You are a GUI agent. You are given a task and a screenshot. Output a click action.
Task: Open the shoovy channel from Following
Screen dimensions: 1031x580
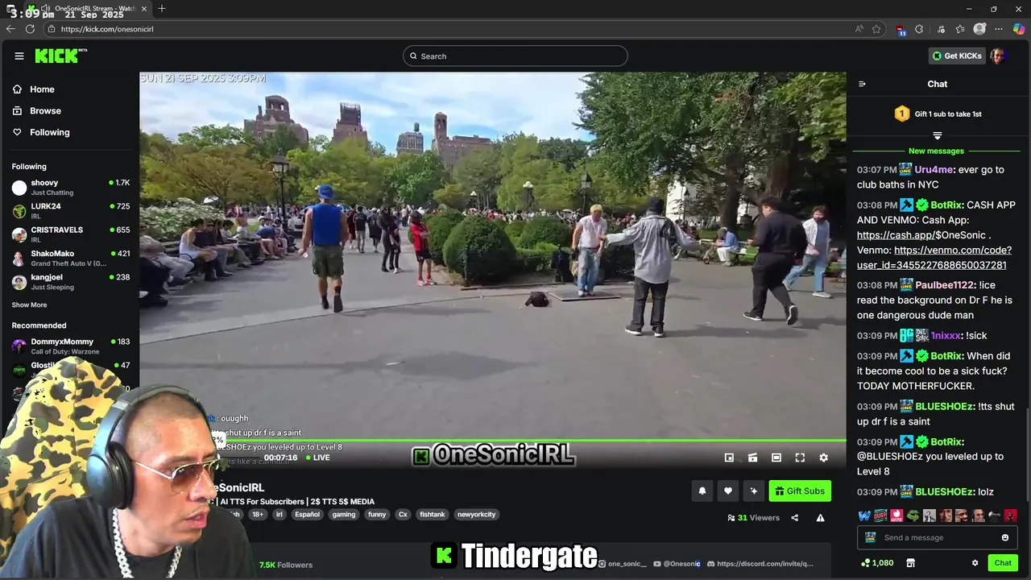pos(70,188)
